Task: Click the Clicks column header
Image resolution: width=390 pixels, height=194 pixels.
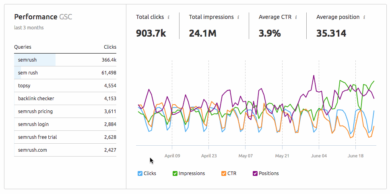Action: 110,47
